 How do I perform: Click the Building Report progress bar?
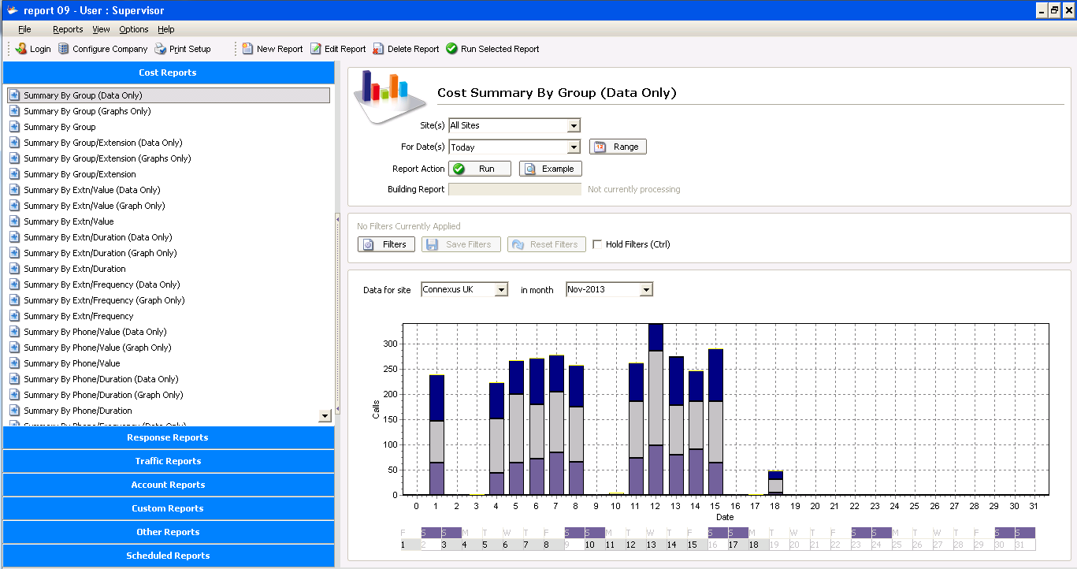click(514, 189)
